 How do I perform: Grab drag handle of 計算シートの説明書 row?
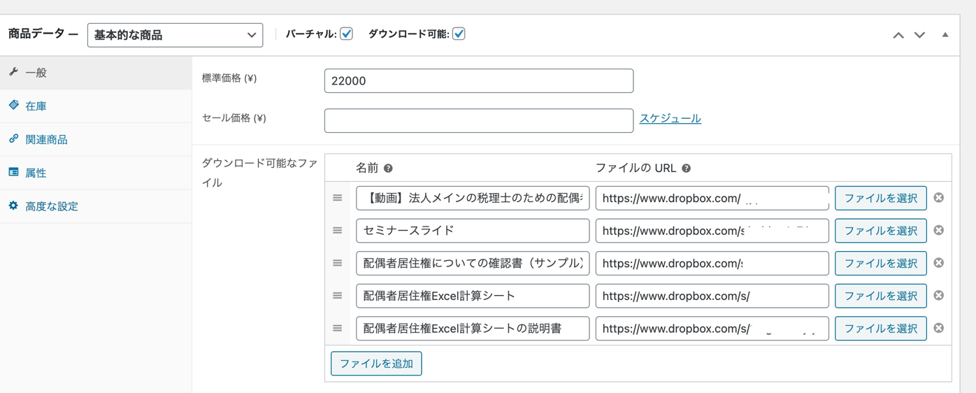tap(338, 328)
